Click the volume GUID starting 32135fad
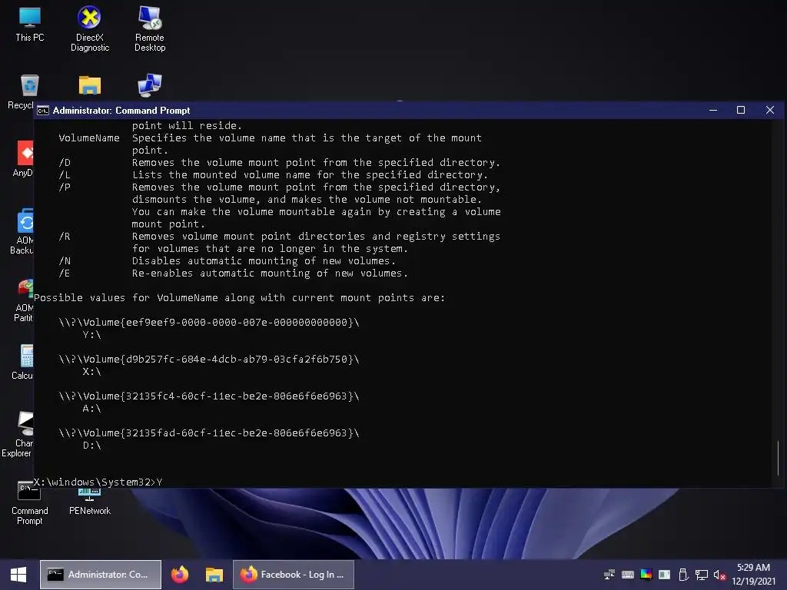The image size is (787, 590). (209, 433)
